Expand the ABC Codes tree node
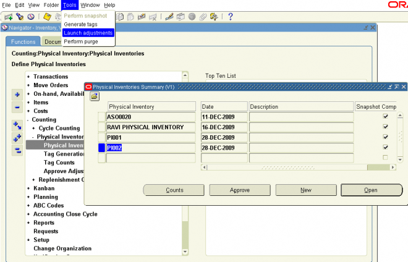 [x=28, y=206]
